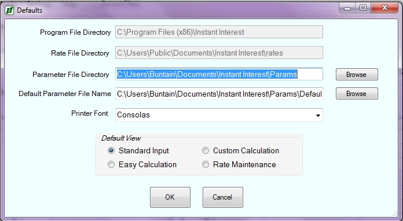Close the Defaults window
The image size is (403, 221).
(x=384, y=8)
